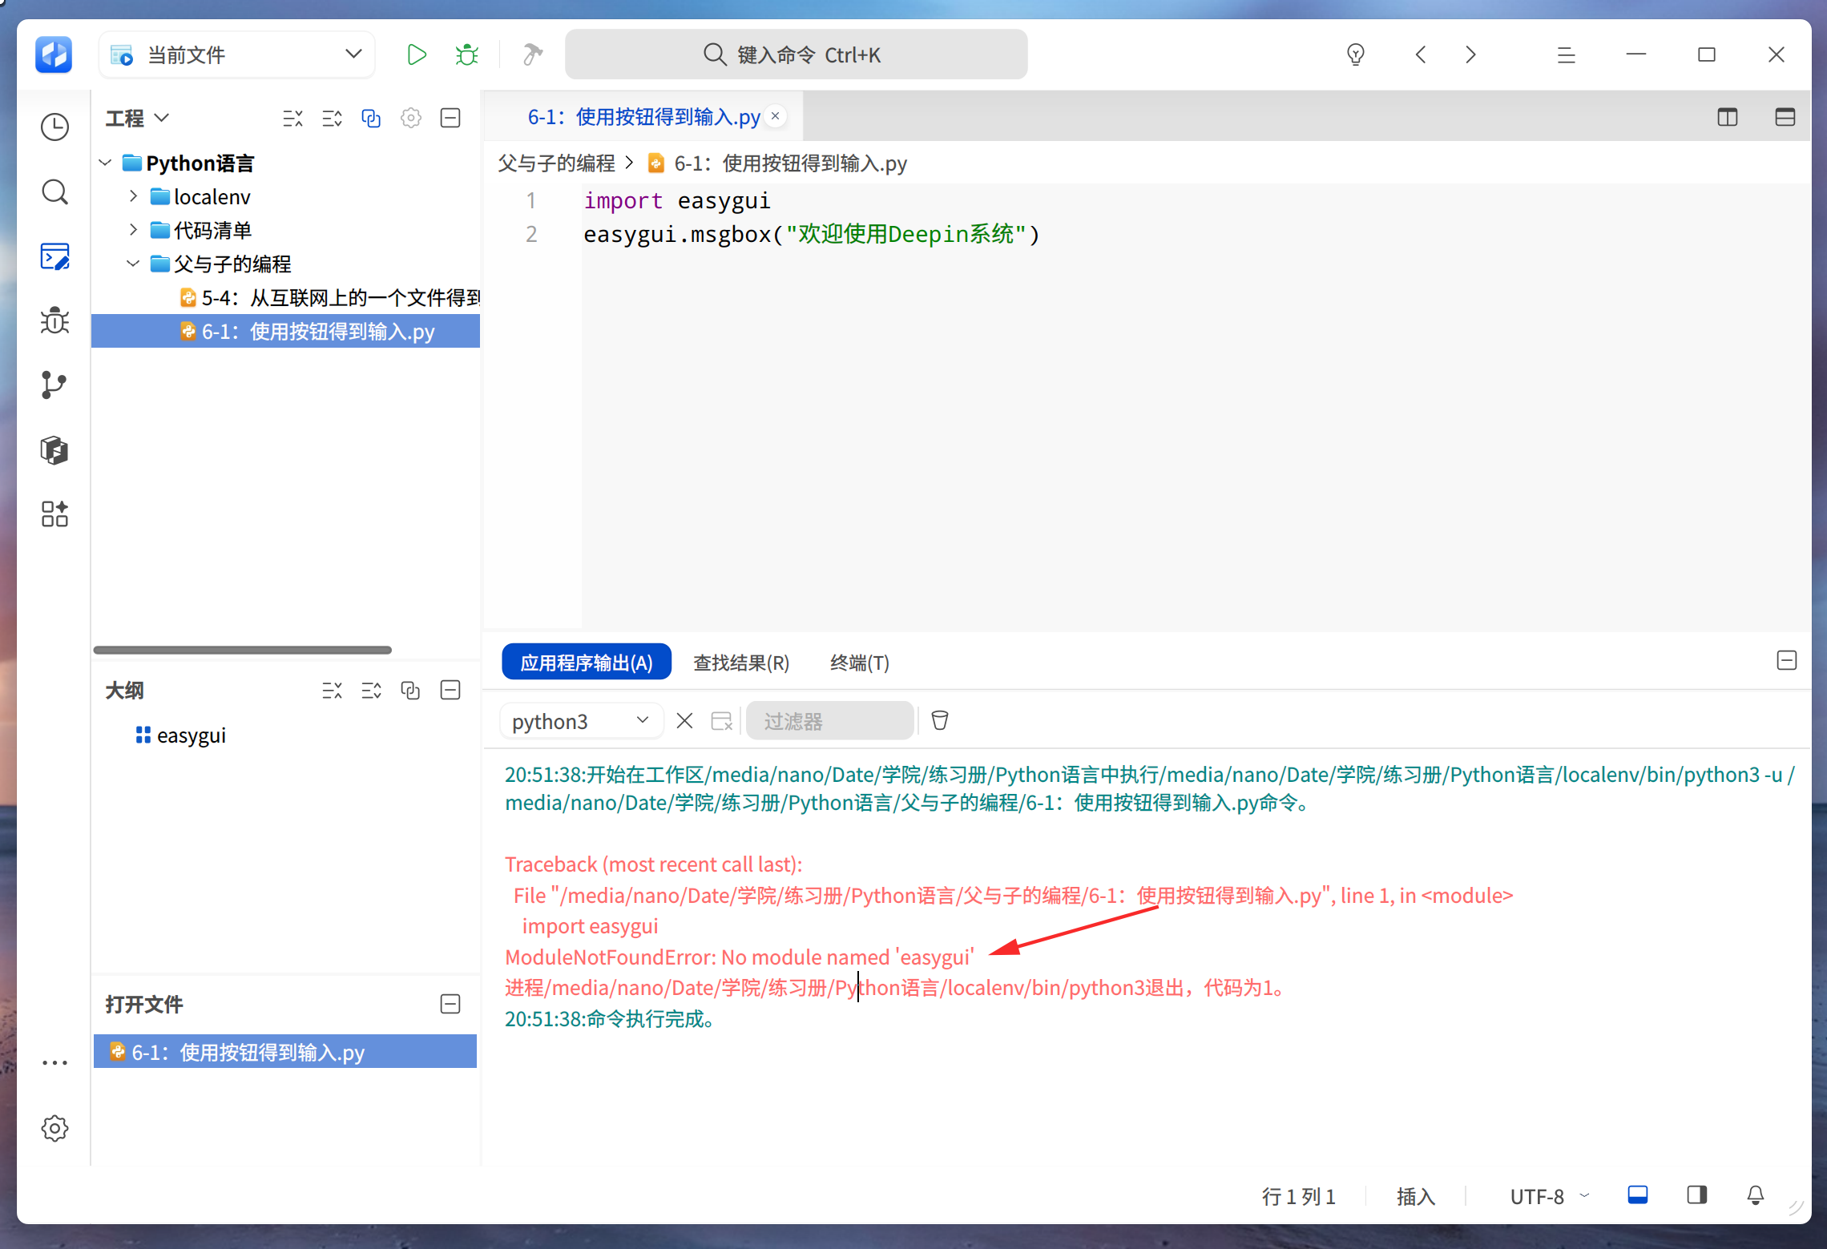Collapse the 父与子的编程 folder
This screenshot has width=1827, height=1249.
[x=133, y=264]
